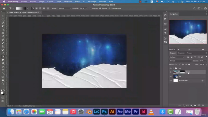208x117 pixels.
Task: Select the Pen tool
Action: click(3, 67)
